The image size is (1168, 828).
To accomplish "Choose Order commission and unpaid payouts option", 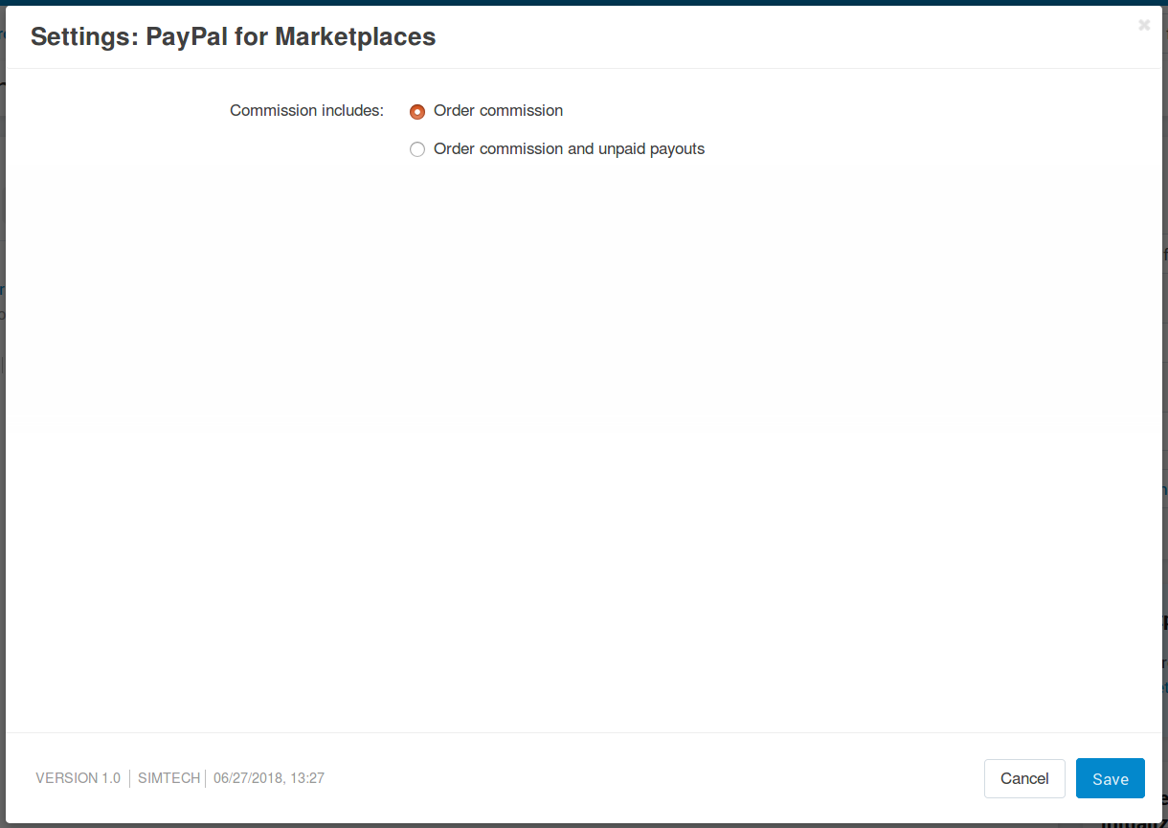I will click(417, 149).
